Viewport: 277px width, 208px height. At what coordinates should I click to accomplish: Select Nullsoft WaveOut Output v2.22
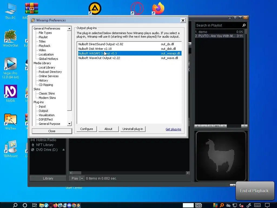point(130,58)
